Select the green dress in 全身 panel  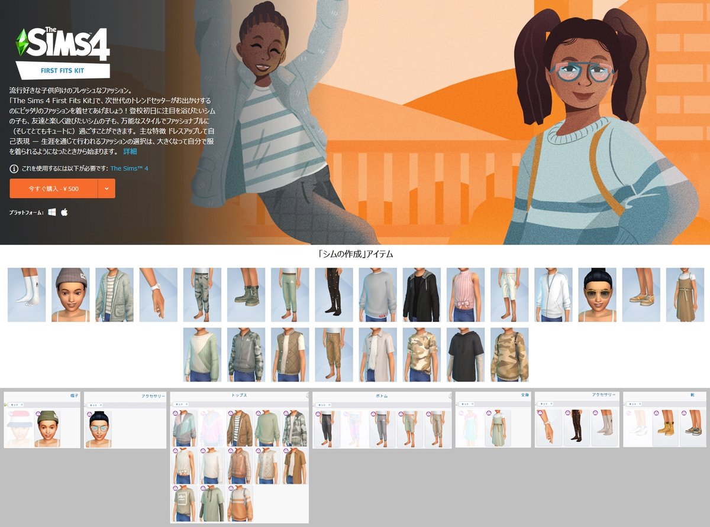(x=498, y=428)
